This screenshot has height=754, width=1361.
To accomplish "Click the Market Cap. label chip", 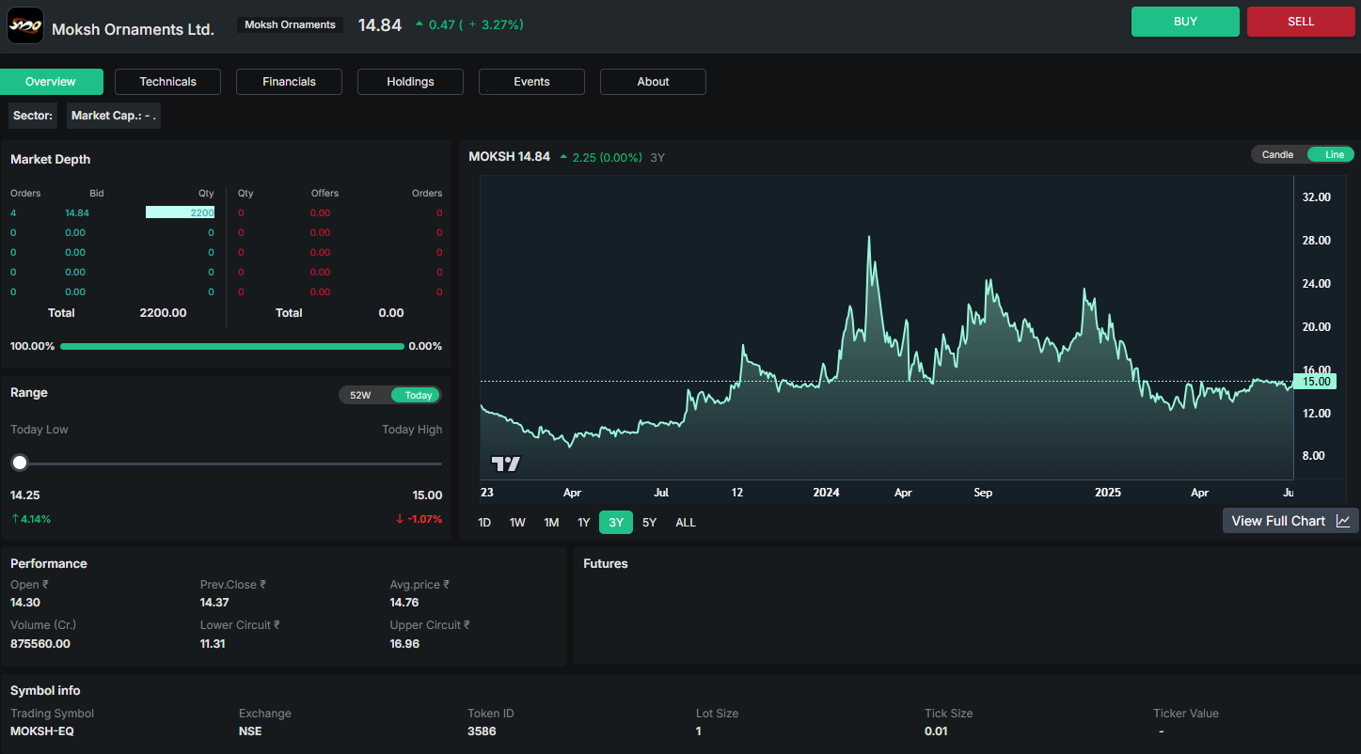I will [x=114, y=116].
